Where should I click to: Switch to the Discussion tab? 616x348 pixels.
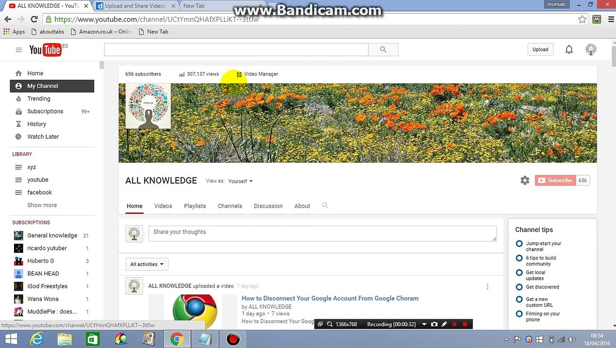[268, 206]
